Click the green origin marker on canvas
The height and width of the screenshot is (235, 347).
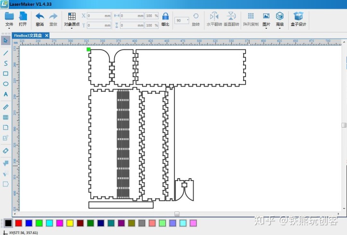pyautogui.click(x=89, y=49)
